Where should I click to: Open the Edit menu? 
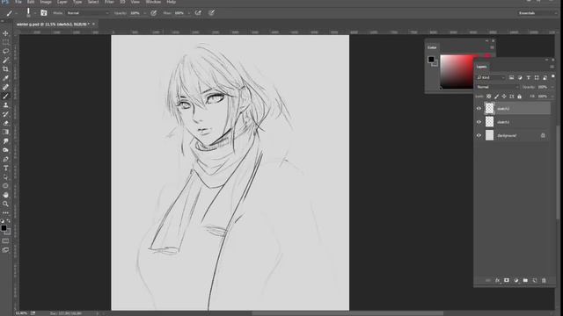coord(31,2)
